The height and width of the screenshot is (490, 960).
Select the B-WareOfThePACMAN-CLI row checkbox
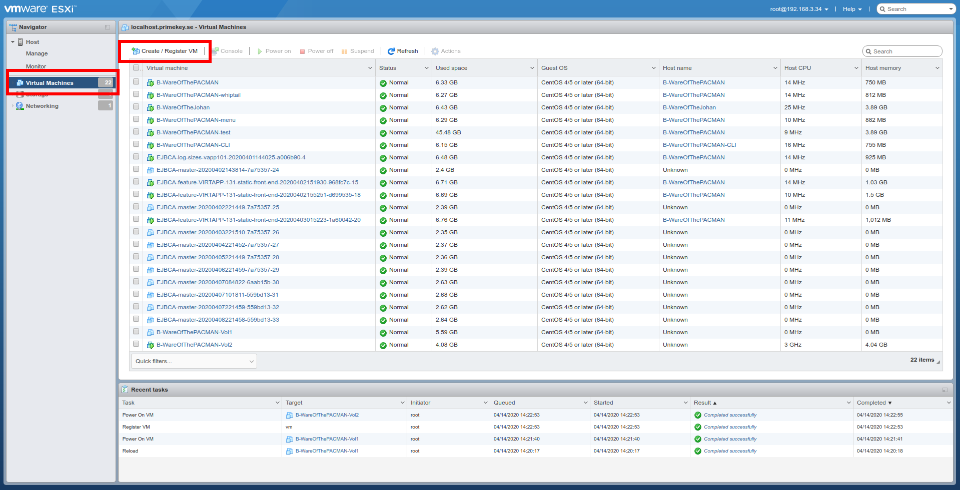136,144
